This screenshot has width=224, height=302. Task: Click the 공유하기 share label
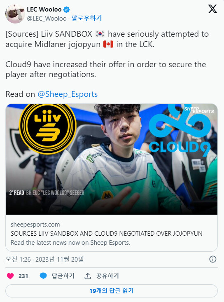(107, 276)
